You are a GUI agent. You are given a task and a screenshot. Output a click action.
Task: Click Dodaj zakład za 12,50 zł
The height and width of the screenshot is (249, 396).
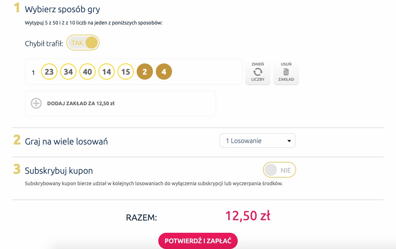(x=81, y=103)
